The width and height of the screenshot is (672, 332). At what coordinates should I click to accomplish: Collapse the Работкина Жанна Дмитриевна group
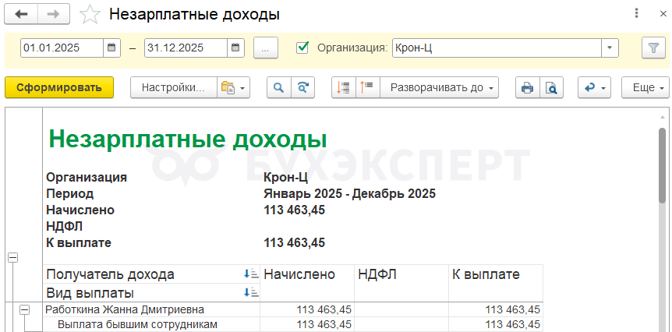(25, 310)
